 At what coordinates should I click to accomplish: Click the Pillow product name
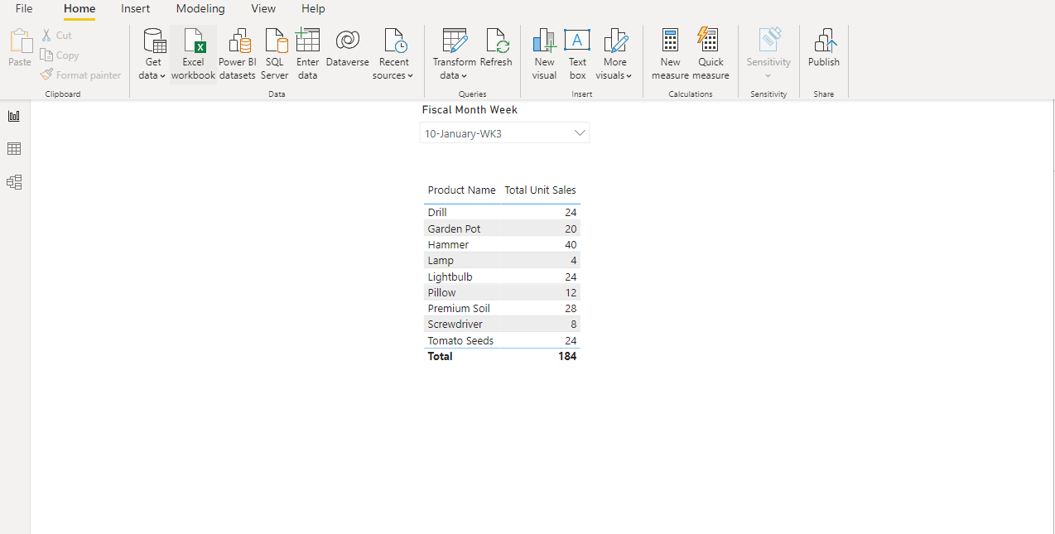(441, 292)
